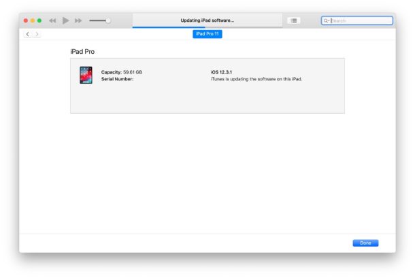
Task: Click the Done button
Action: click(x=365, y=243)
